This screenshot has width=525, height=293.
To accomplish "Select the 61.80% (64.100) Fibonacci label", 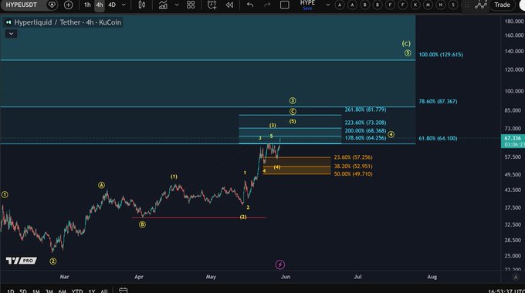I will click(x=438, y=138).
